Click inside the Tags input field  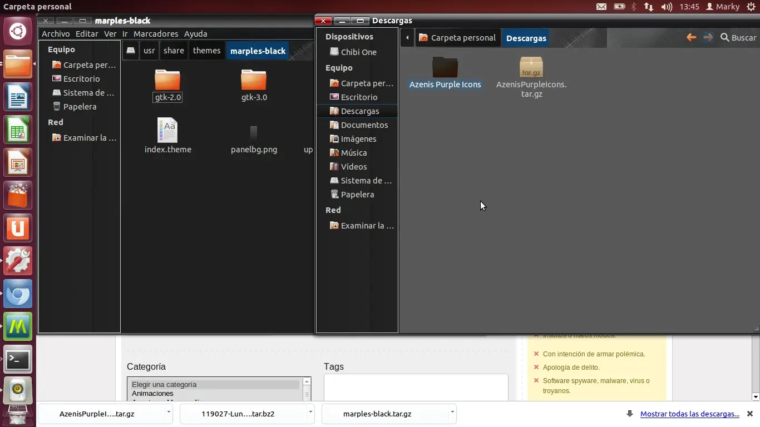[x=416, y=388]
